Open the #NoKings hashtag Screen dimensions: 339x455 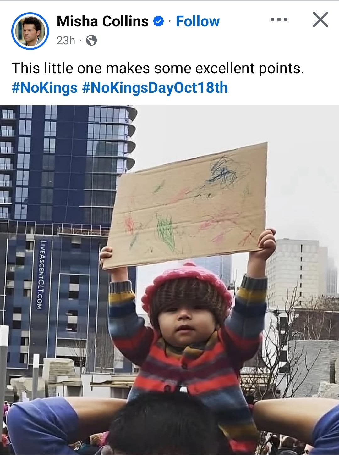tap(44, 88)
